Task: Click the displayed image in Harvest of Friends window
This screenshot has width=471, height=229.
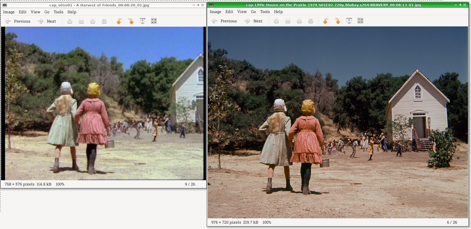Action: coord(104,103)
